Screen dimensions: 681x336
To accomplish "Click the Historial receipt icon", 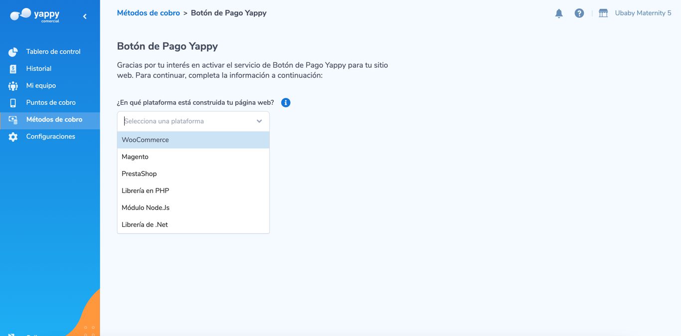I will tap(13, 69).
